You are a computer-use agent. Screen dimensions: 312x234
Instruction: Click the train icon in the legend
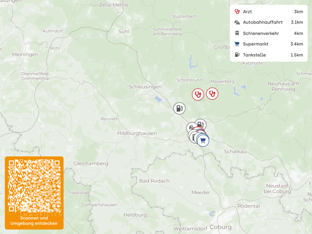click(x=237, y=33)
